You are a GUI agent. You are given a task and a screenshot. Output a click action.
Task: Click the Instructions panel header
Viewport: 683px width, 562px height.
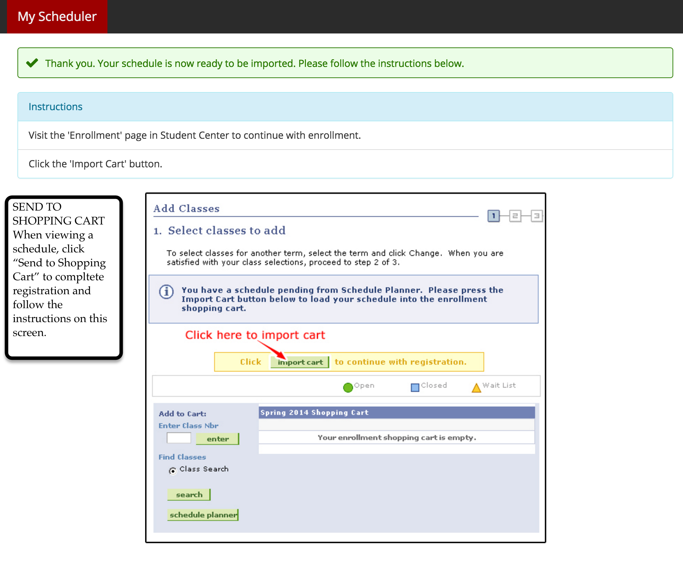(55, 107)
